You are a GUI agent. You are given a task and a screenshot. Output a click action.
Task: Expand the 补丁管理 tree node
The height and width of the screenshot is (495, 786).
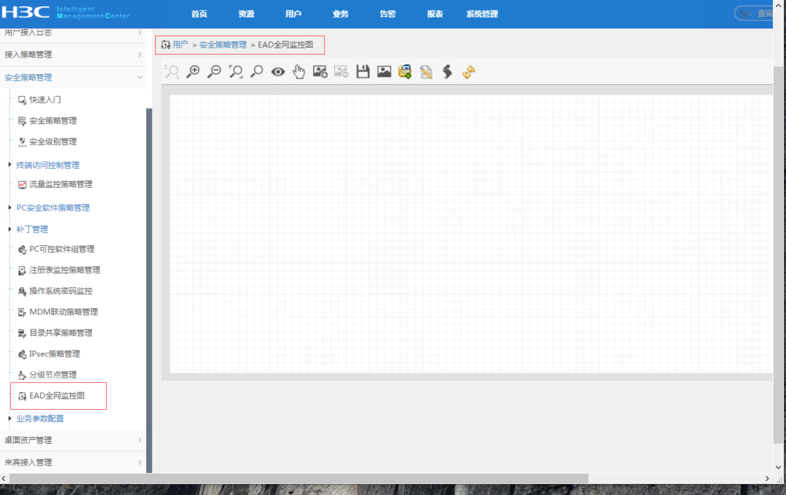(10, 229)
